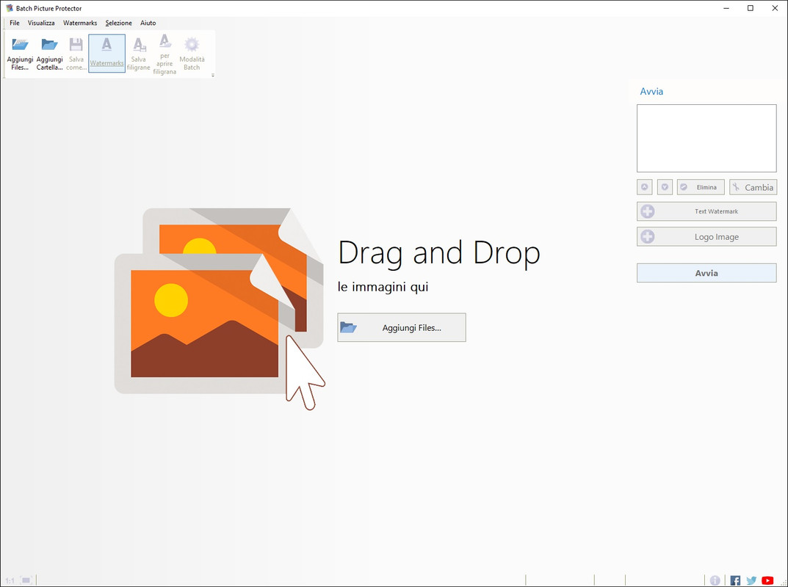The height and width of the screenshot is (587, 788).
Task: Expand the toolbar overflow arrow
Action: pyautogui.click(x=212, y=76)
